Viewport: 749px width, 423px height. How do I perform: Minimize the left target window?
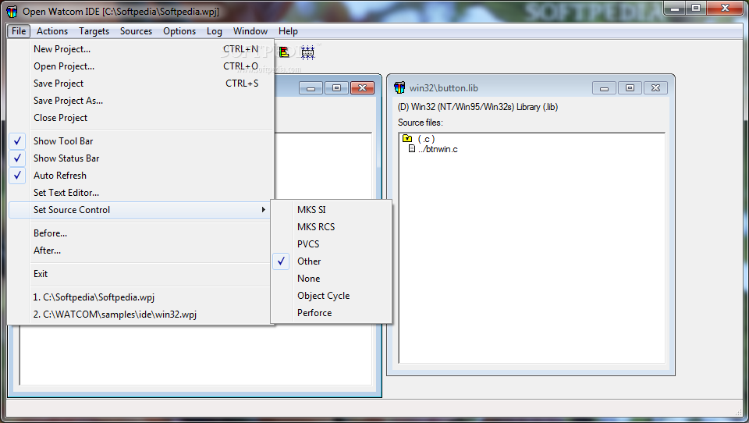tap(311, 88)
